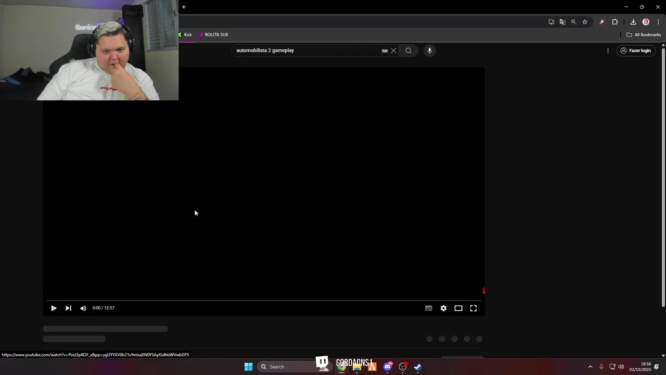Open the Windows Start menu

pyautogui.click(x=249, y=367)
